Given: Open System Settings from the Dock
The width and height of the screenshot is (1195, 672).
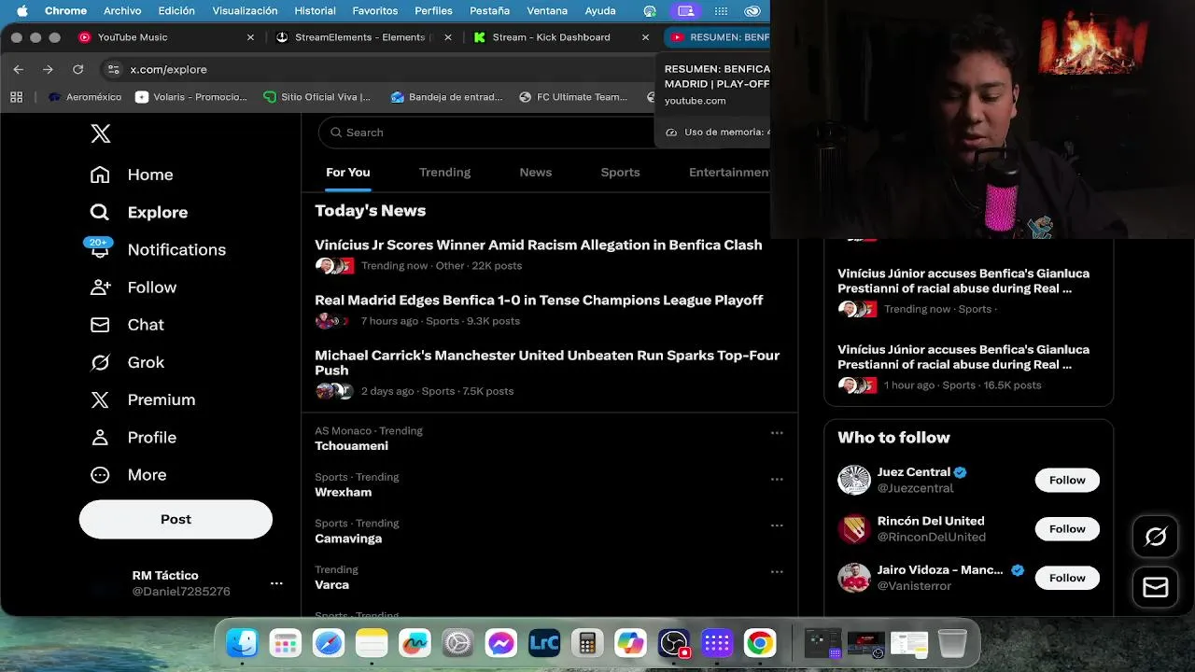Looking at the screenshot, I should click(457, 643).
